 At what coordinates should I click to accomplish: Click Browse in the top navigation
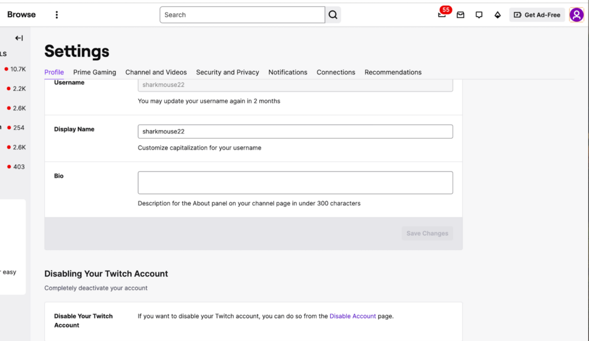point(21,14)
